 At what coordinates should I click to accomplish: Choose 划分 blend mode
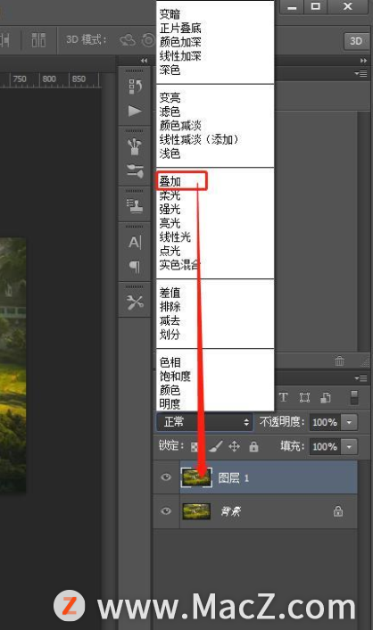pos(170,335)
